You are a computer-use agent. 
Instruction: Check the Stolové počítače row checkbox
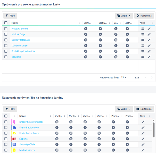tap(6, 144)
